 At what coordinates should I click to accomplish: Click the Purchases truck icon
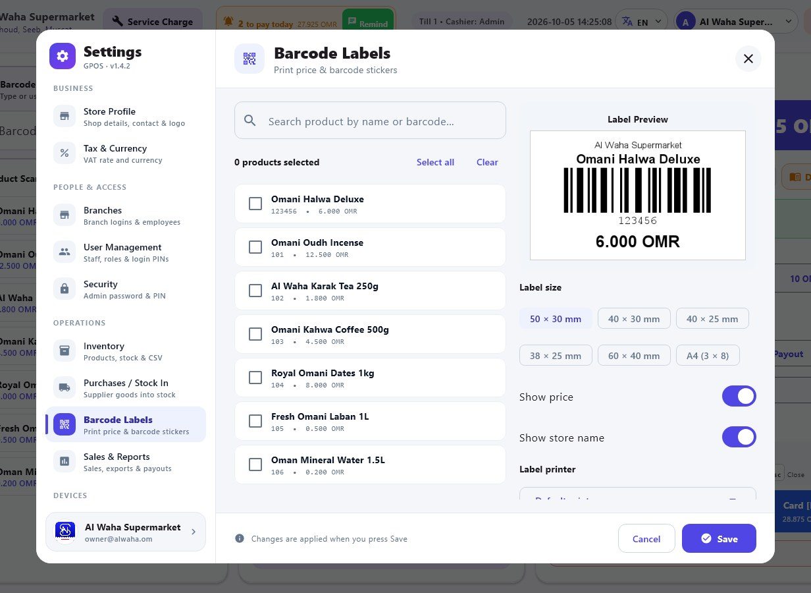coord(65,387)
